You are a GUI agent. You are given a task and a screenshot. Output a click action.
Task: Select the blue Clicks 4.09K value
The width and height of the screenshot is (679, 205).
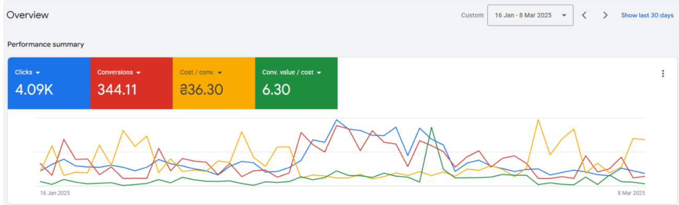[x=34, y=90]
